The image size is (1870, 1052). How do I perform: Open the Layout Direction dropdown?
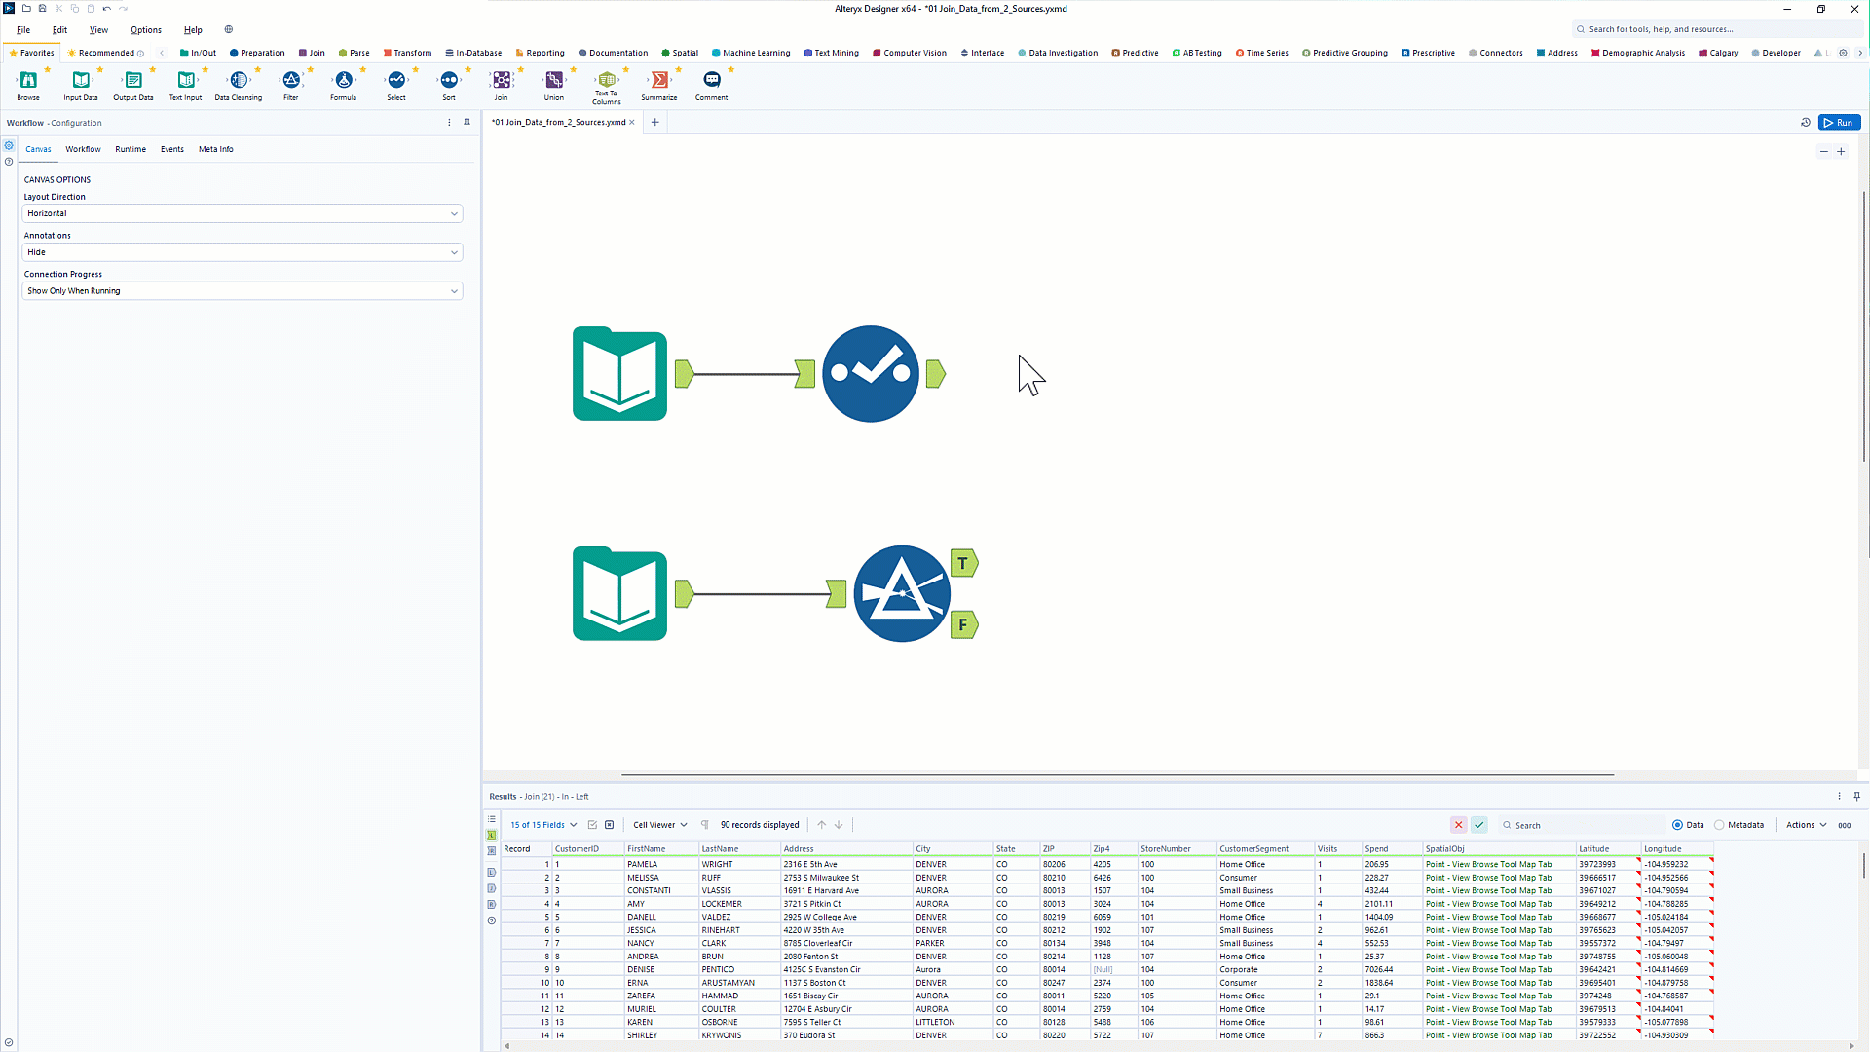(x=243, y=213)
